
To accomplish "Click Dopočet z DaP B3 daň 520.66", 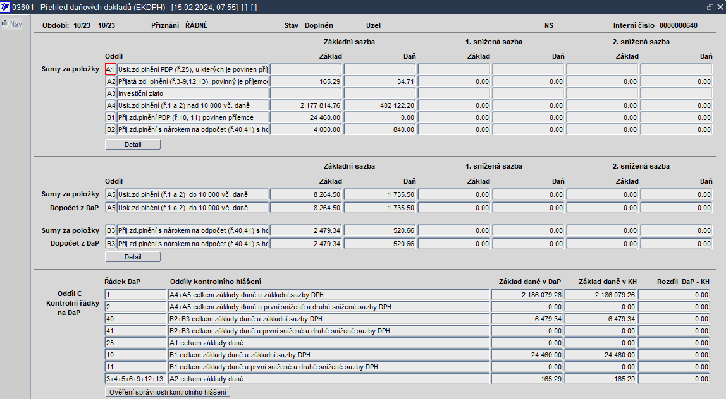I will (x=380, y=244).
